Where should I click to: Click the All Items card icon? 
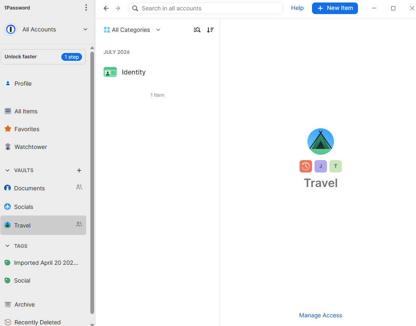click(8, 111)
